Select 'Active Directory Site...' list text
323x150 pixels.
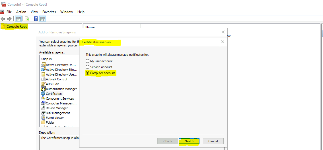coord(61,70)
